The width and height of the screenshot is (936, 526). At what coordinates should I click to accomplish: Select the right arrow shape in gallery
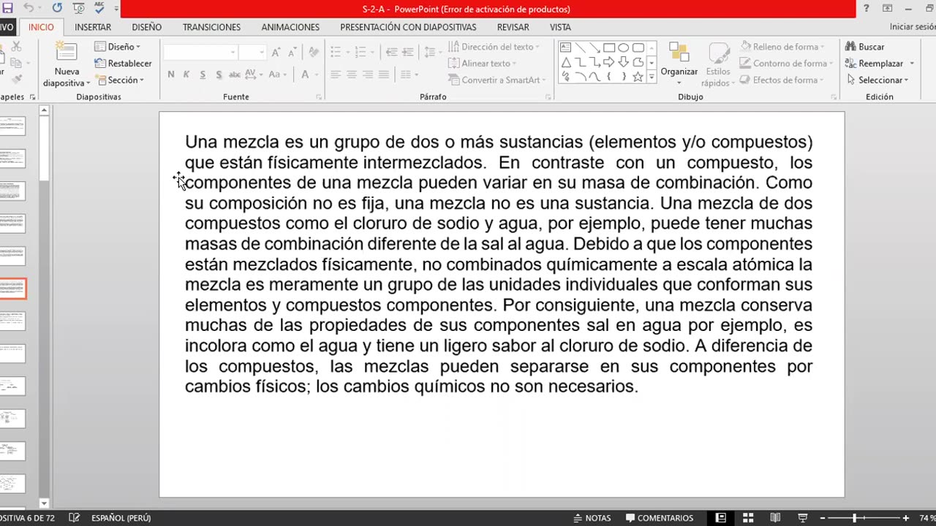point(609,62)
